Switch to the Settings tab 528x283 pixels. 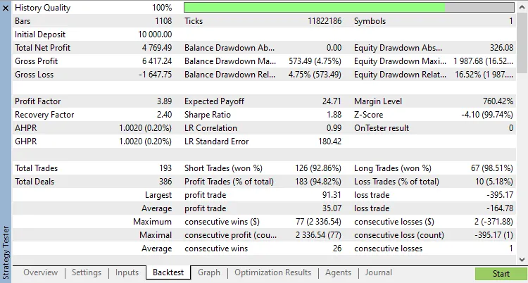coord(87,272)
